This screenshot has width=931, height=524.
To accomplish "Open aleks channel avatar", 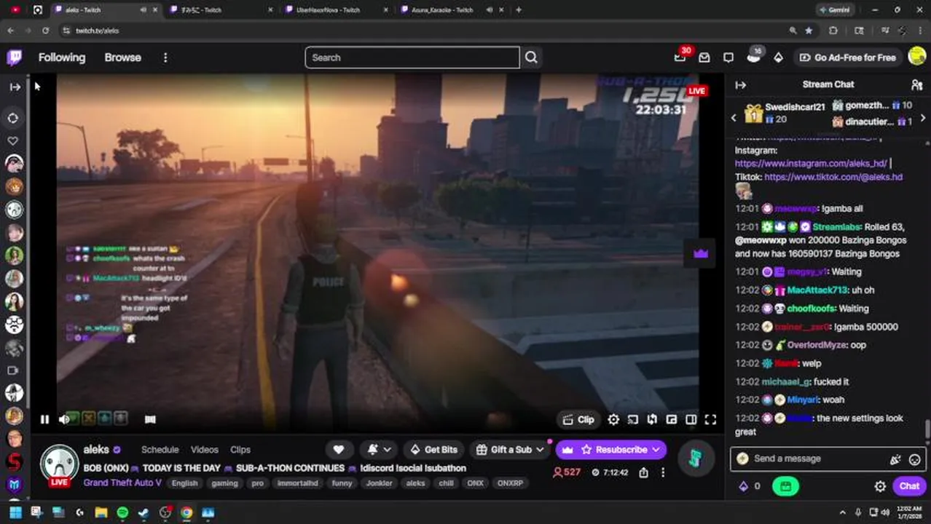I will 59,464.
